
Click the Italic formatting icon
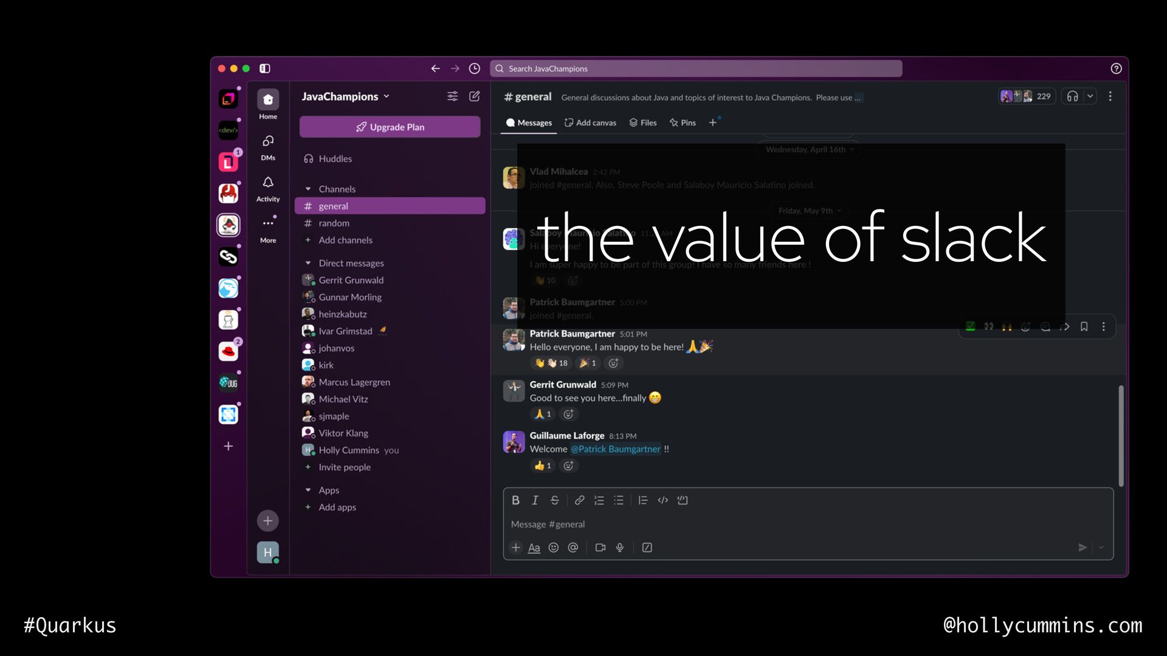pos(535,500)
